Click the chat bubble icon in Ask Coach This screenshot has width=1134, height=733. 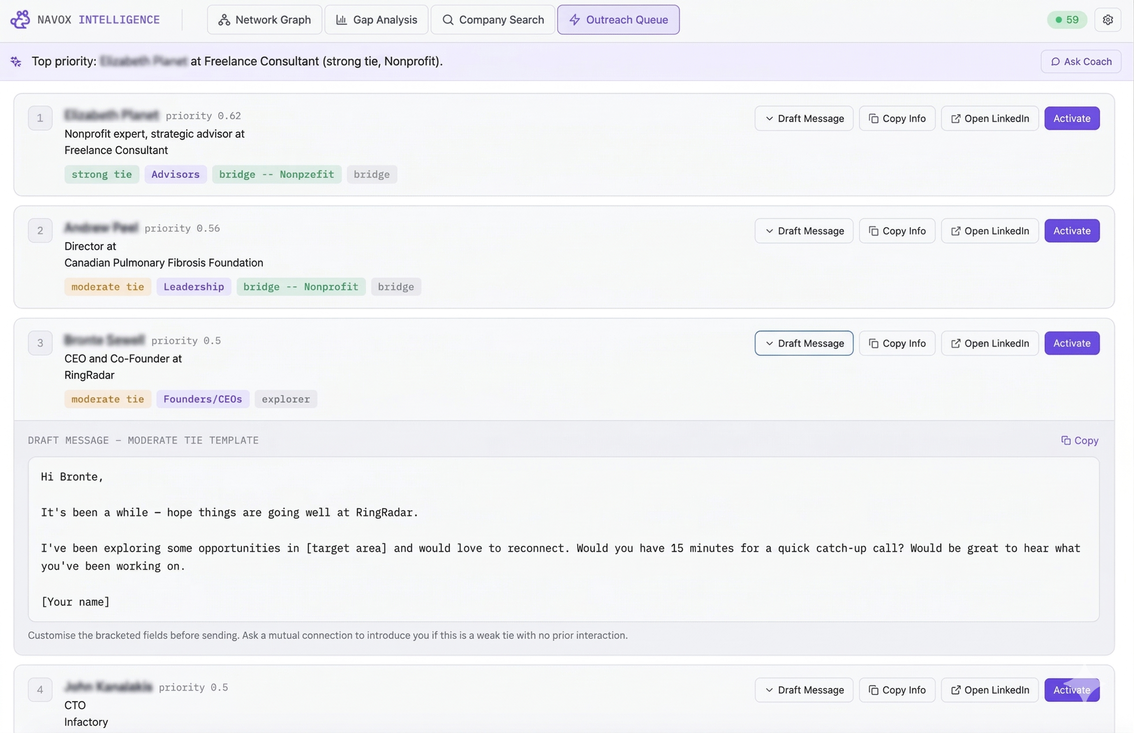(x=1055, y=62)
